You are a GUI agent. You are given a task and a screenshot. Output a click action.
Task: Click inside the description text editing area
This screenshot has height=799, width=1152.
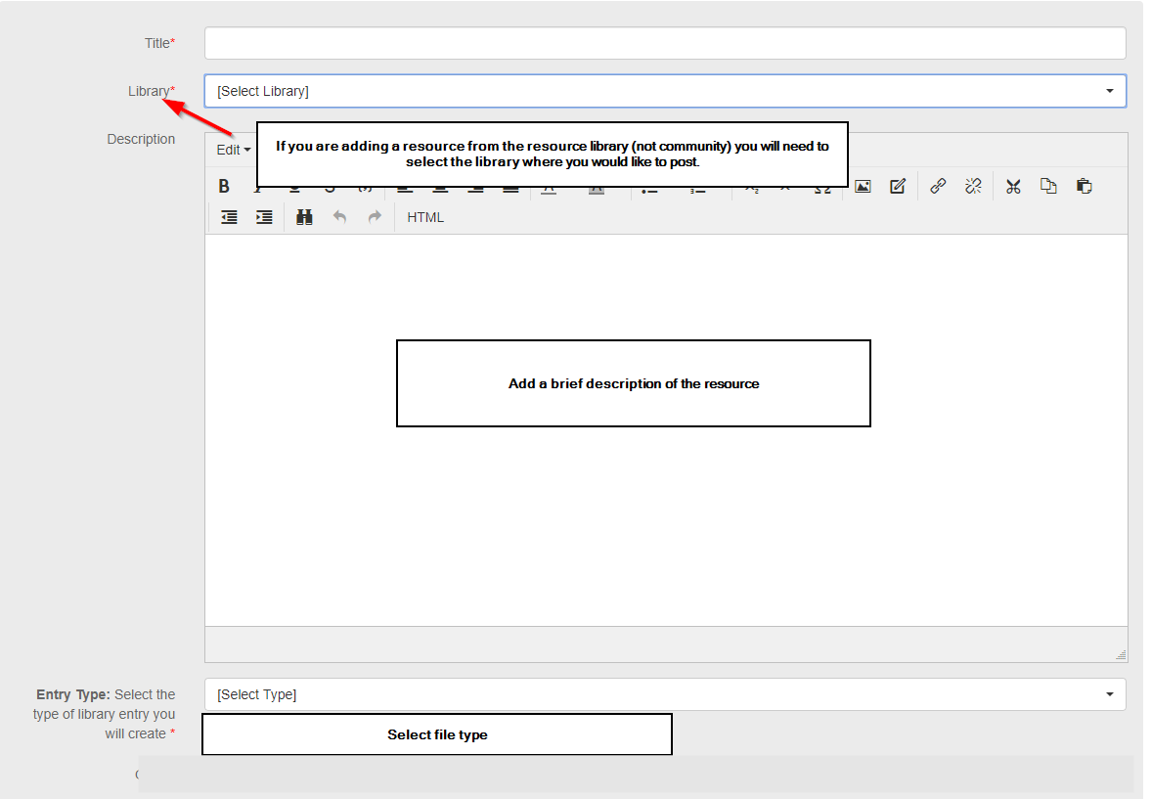coord(666,430)
